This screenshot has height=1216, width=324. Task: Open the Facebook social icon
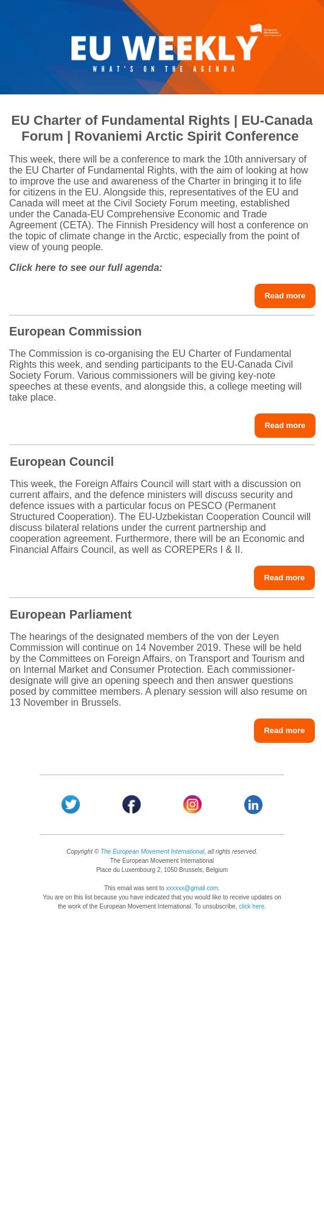pyautogui.click(x=132, y=804)
